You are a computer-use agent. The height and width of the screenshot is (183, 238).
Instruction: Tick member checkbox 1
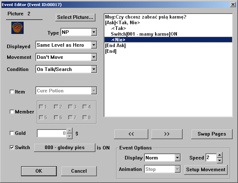click(x=41, y=107)
